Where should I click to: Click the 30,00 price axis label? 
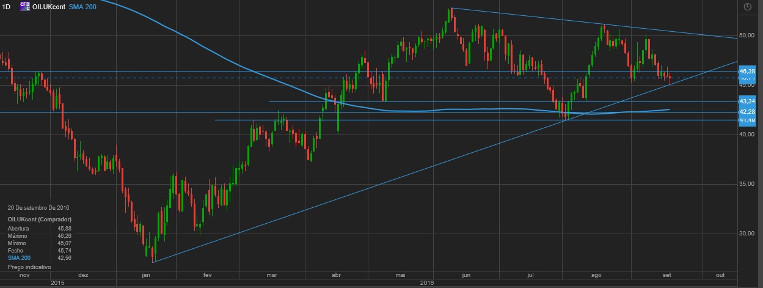coord(747,233)
